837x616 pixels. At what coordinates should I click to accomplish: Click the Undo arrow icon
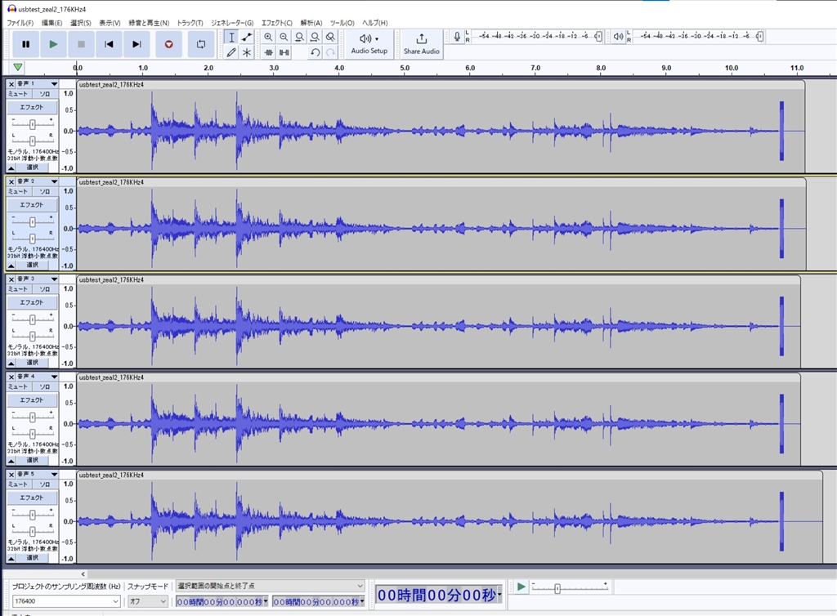point(315,52)
